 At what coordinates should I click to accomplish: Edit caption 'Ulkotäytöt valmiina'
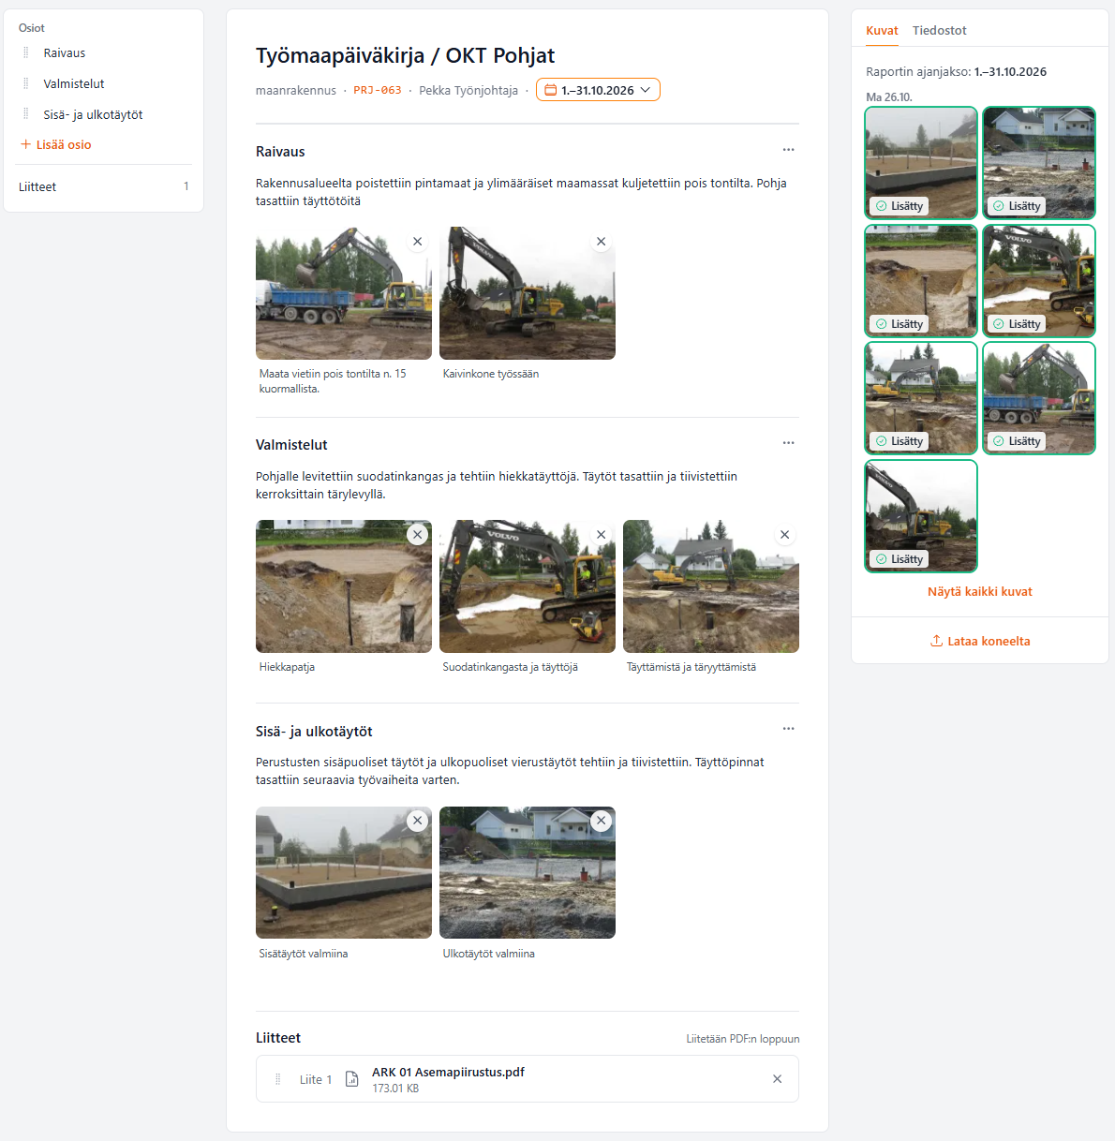(x=489, y=954)
